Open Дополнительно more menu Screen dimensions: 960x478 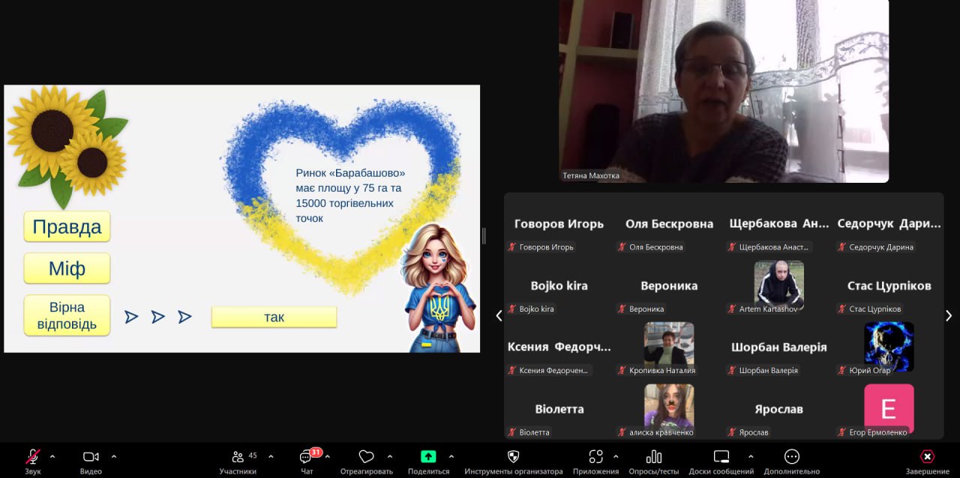[x=792, y=462]
